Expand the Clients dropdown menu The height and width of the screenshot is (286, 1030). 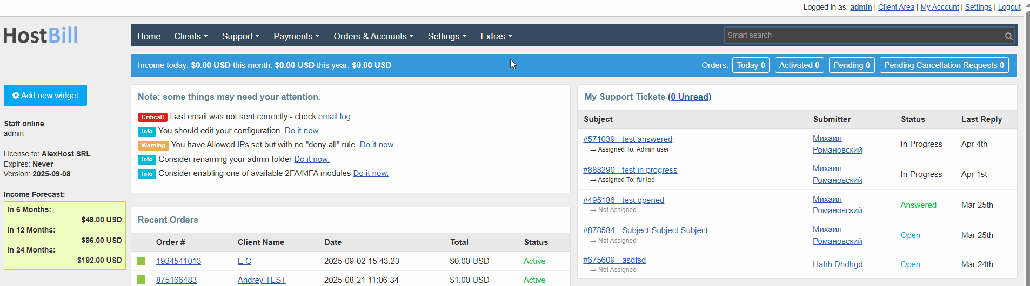pos(191,36)
